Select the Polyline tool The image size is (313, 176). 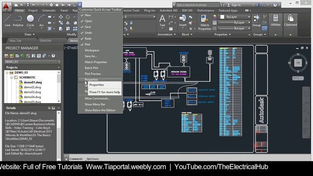point(18,21)
